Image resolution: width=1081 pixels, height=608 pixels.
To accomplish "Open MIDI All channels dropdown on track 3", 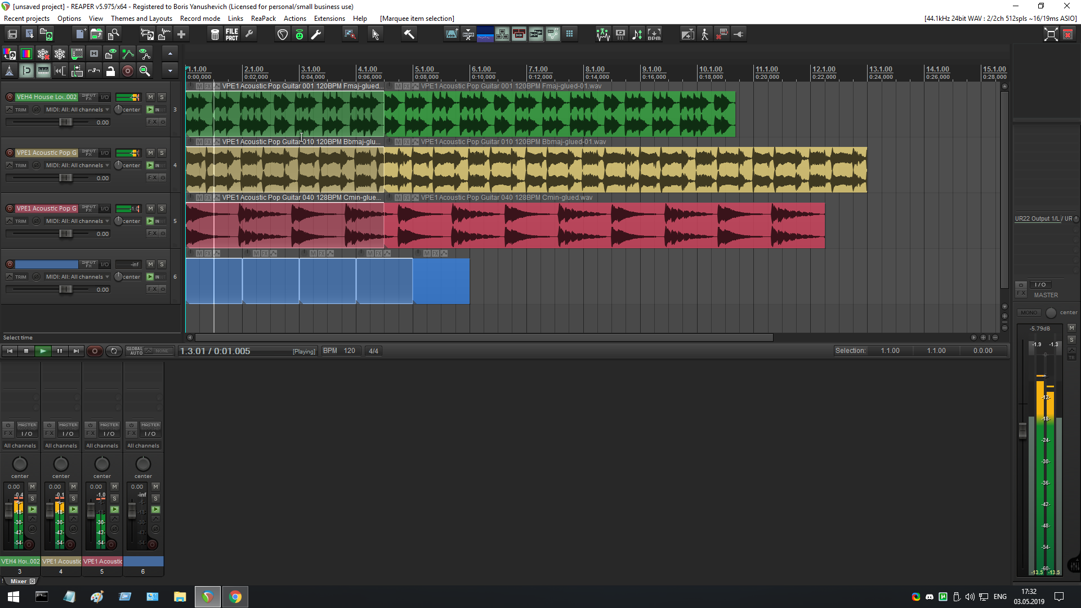I will point(77,110).
